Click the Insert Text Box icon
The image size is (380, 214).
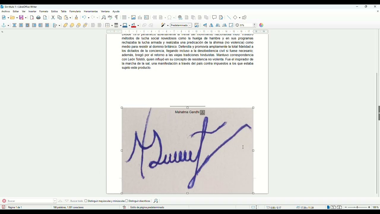147,18
